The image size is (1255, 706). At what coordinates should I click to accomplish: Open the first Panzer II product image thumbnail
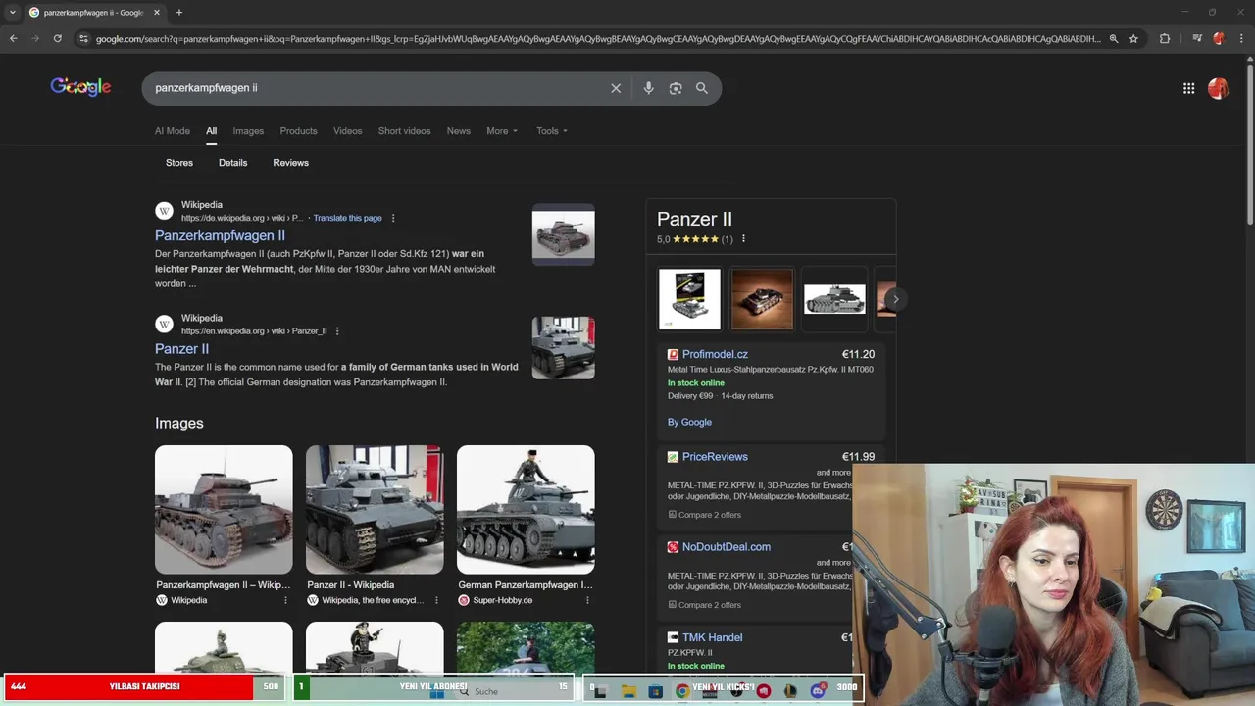pyautogui.click(x=689, y=299)
